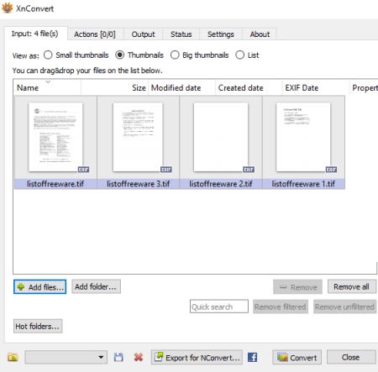
Task: Select the listoffreeware.tif thumbnail
Action: (55, 137)
